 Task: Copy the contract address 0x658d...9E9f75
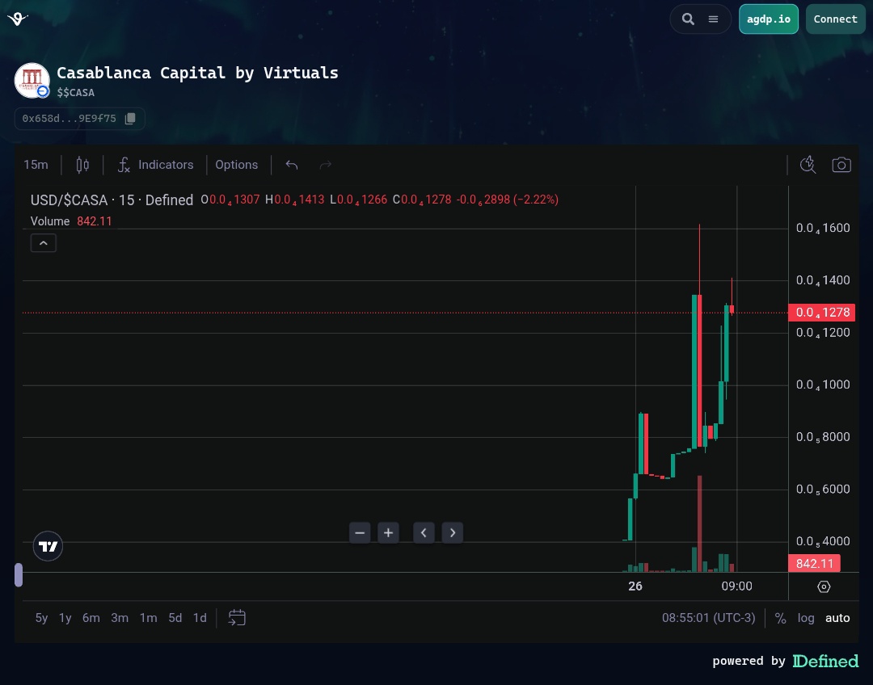pyautogui.click(x=130, y=119)
